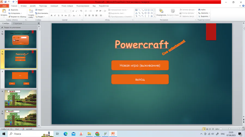Select slide 3 thumbnail

(x=20, y=79)
